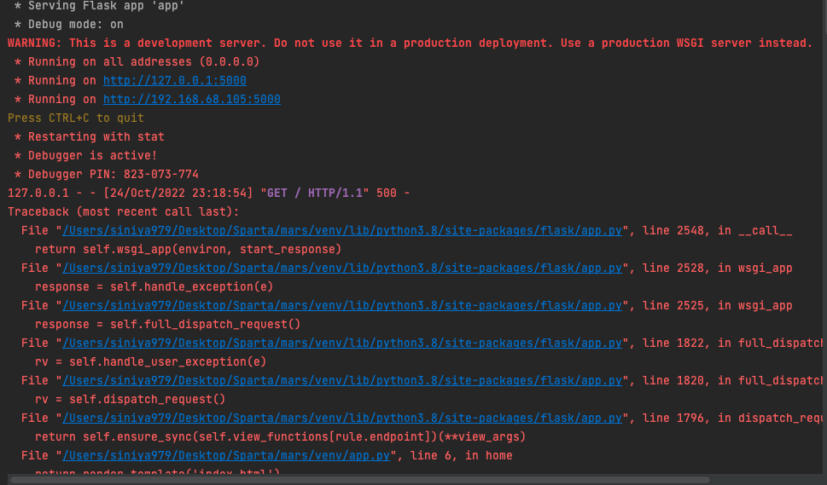
Task: Open flask/app.py link for line 2525
Action: point(342,305)
